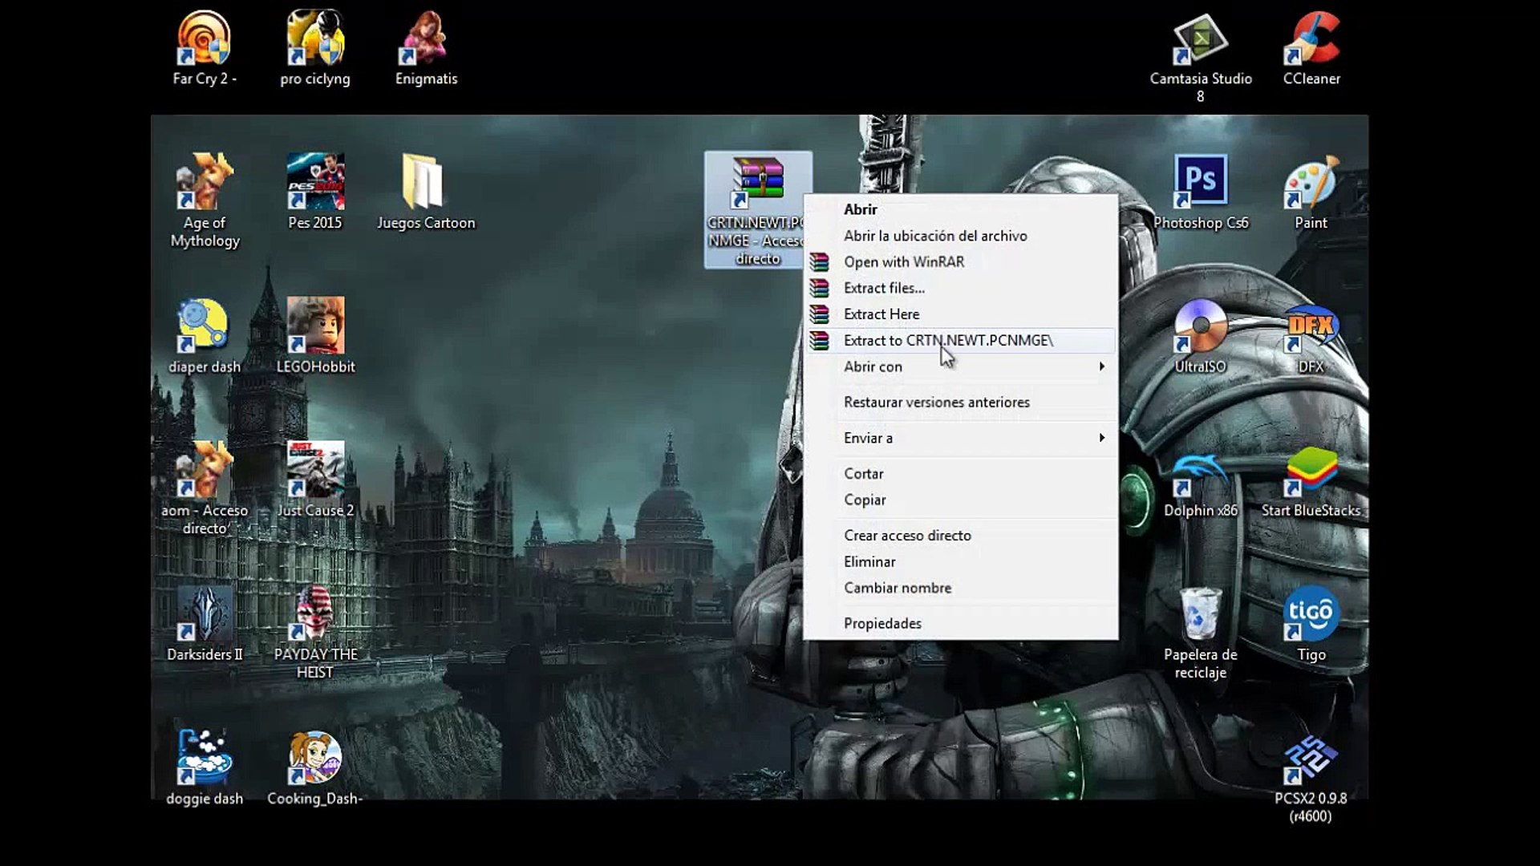The height and width of the screenshot is (866, 1540).
Task: Open Propiedades from the context menu
Action: (882, 624)
